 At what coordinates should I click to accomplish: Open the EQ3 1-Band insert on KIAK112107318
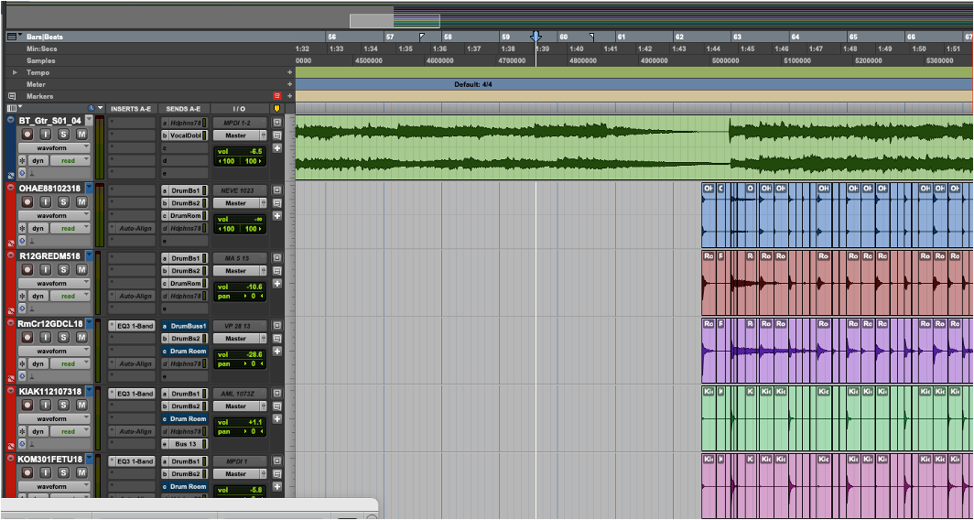tap(131, 394)
